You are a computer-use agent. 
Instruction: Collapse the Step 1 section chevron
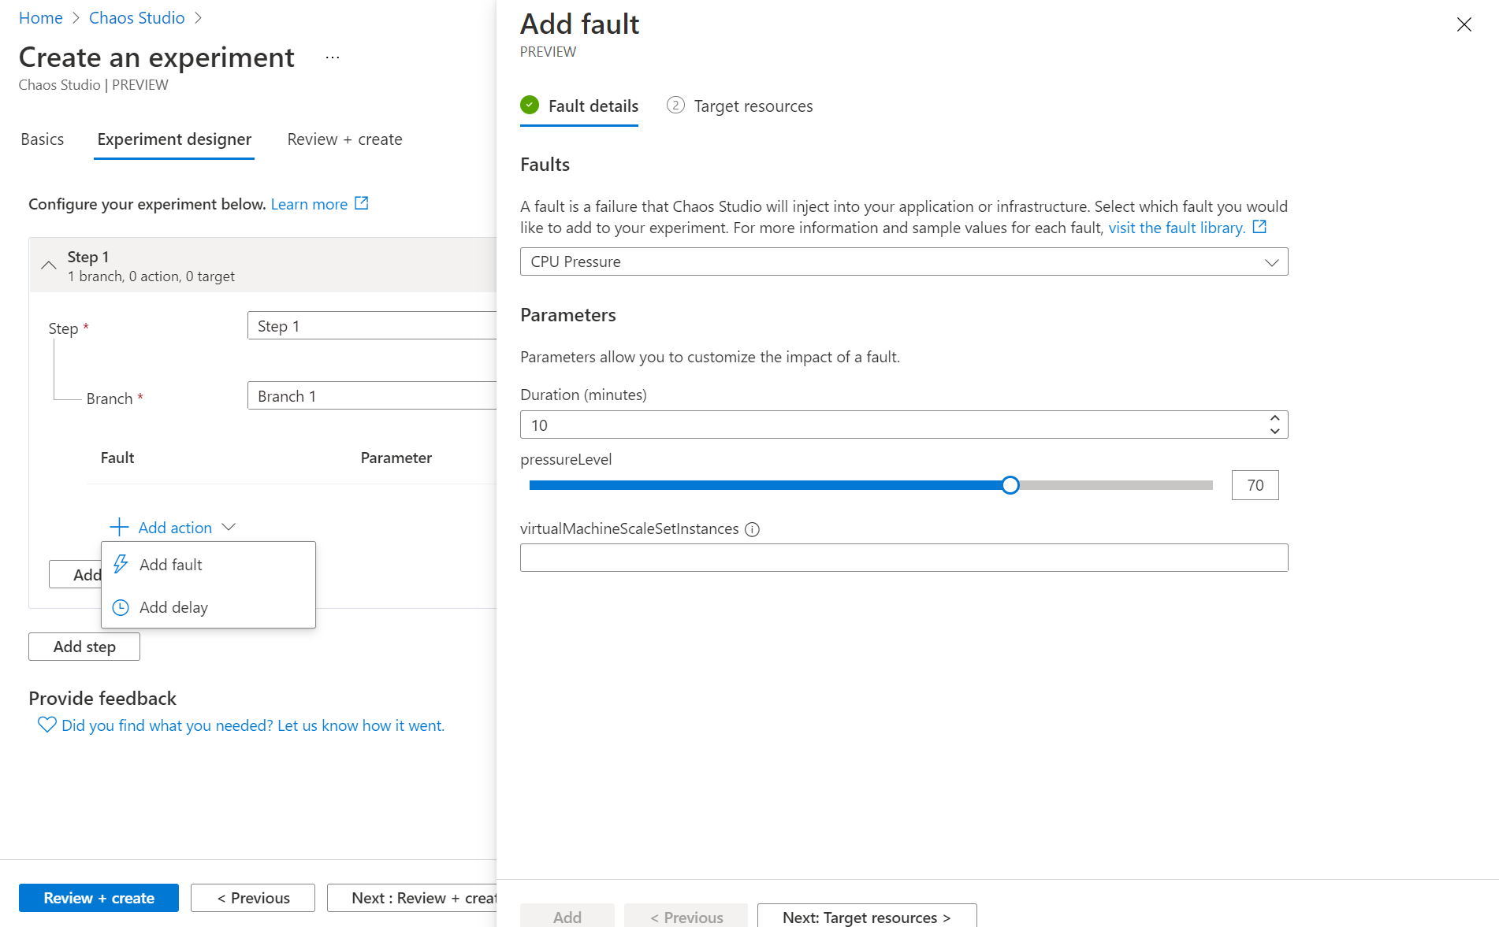49,265
